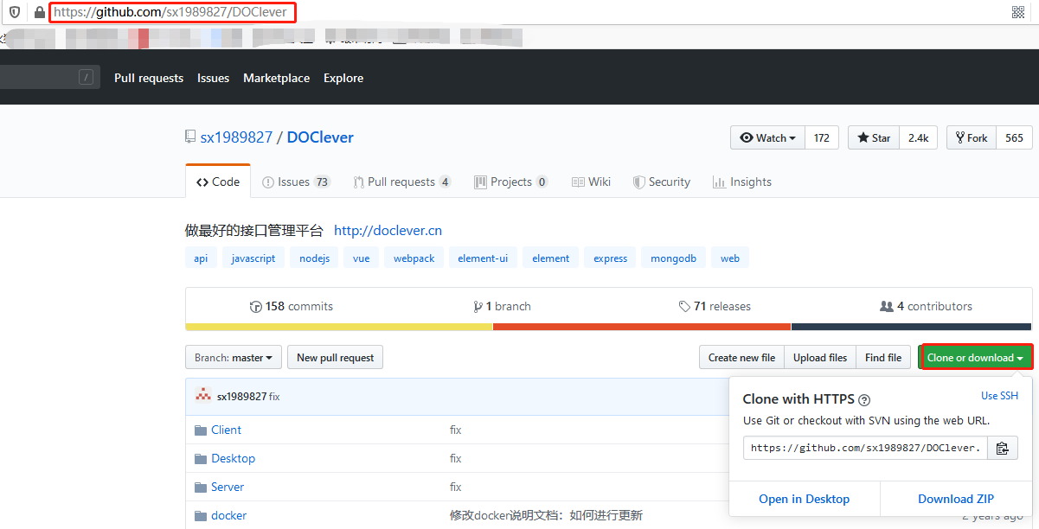1039x529 pixels.
Task: Open the Security tab
Action: tap(668, 182)
